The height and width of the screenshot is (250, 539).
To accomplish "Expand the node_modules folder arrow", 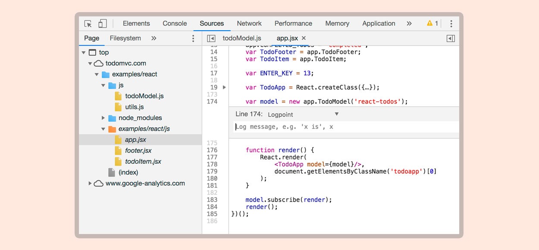I will (x=103, y=118).
